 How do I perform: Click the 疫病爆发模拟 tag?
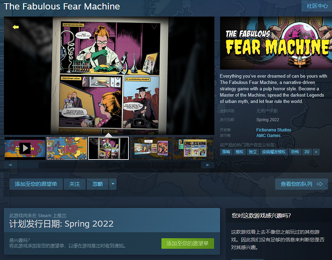tap(274, 152)
